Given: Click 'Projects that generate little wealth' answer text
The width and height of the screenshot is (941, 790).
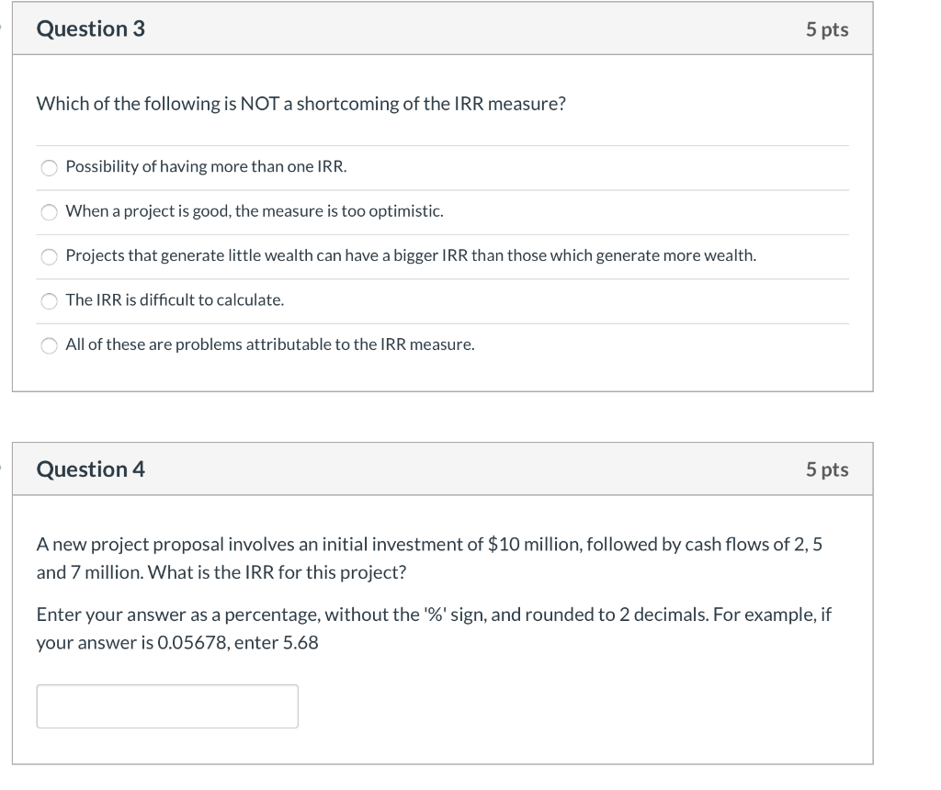Looking at the screenshot, I should pos(411,255).
